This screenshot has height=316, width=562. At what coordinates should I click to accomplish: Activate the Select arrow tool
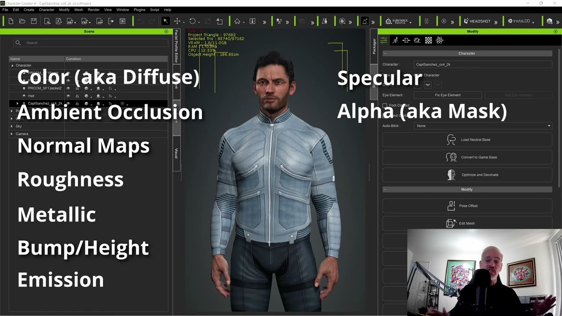[x=166, y=21]
